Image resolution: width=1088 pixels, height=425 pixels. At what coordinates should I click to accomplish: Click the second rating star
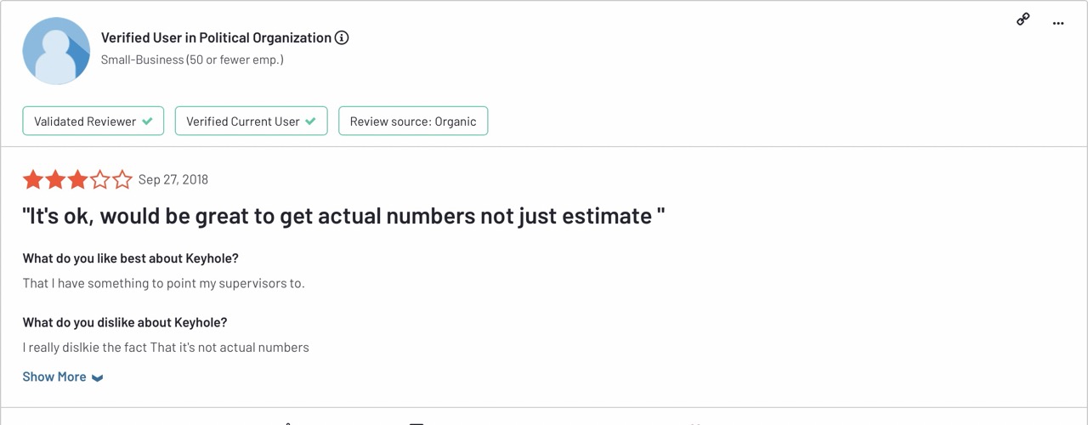coord(55,179)
